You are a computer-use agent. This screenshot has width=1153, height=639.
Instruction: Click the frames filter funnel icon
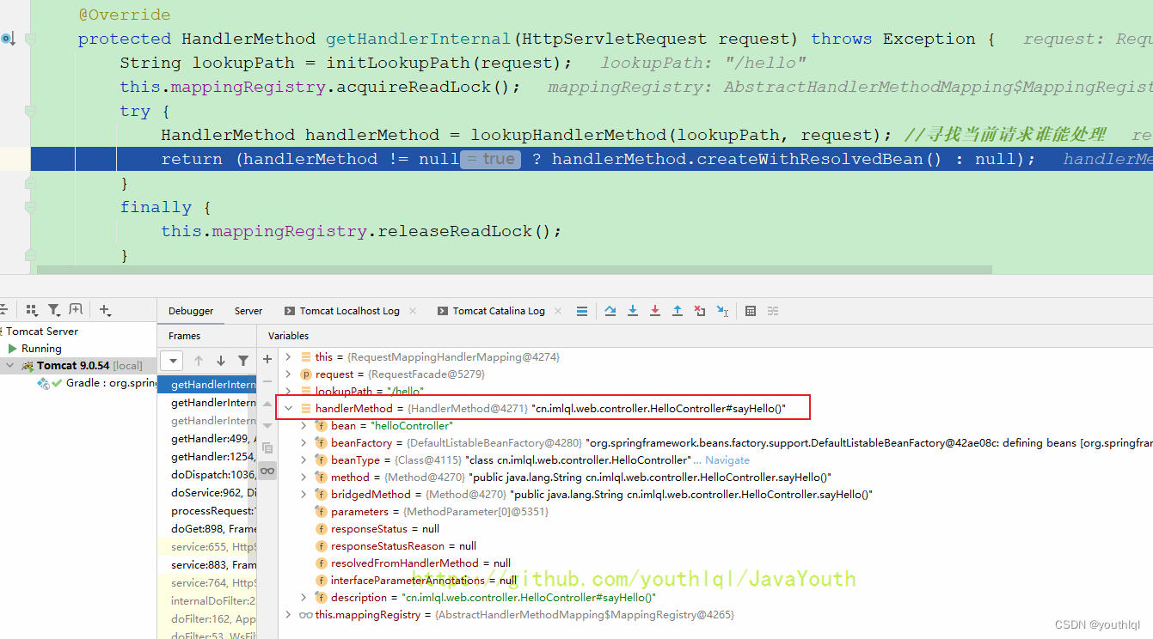pyautogui.click(x=243, y=361)
